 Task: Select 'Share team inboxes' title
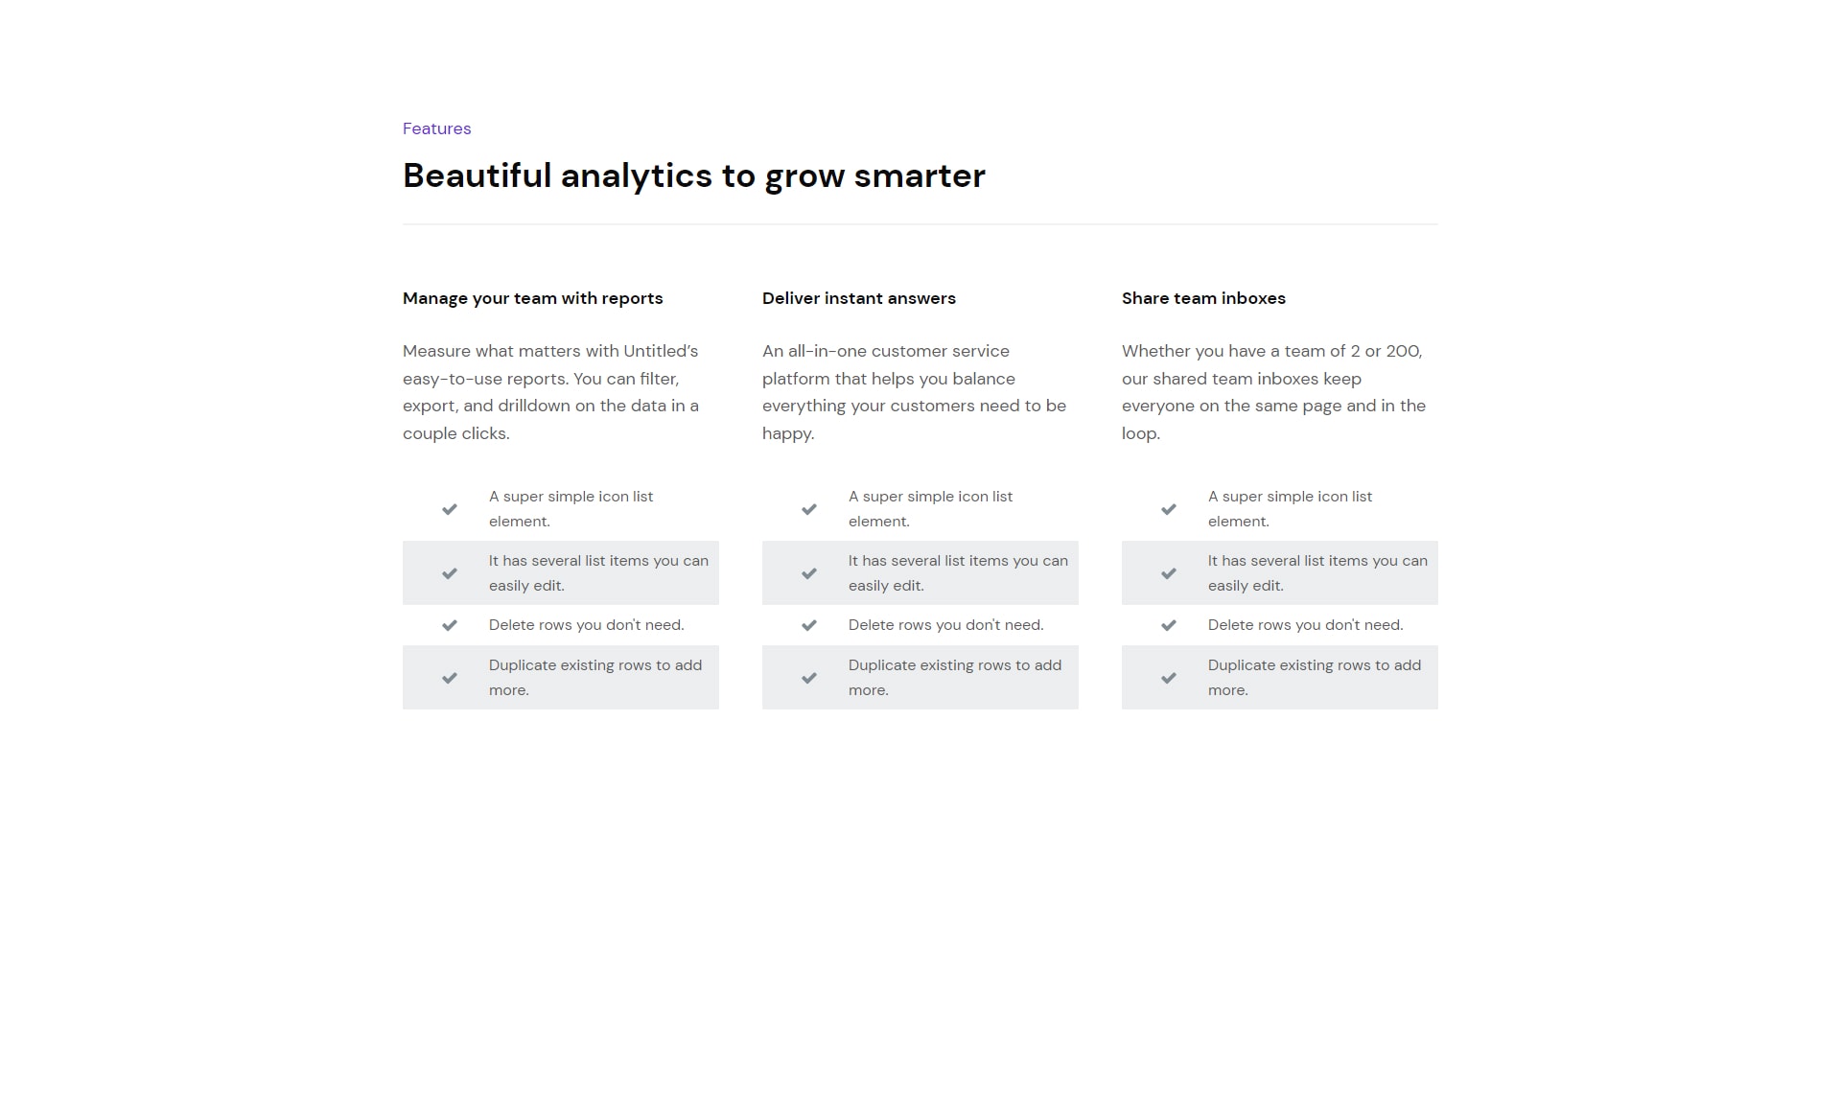tap(1203, 298)
